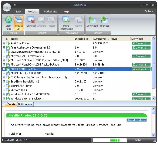Image resolution: width=158 pixels, height=145 pixels.
Task: Sort by Installed Version column header
Action: coord(83,39)
